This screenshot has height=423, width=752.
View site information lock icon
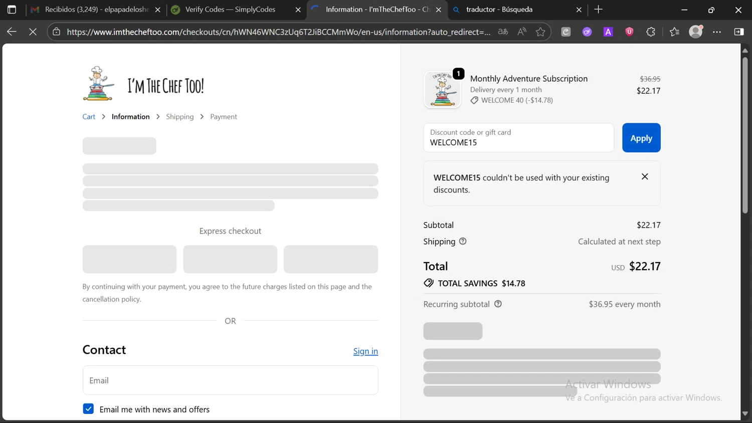[x=57, y=32]
